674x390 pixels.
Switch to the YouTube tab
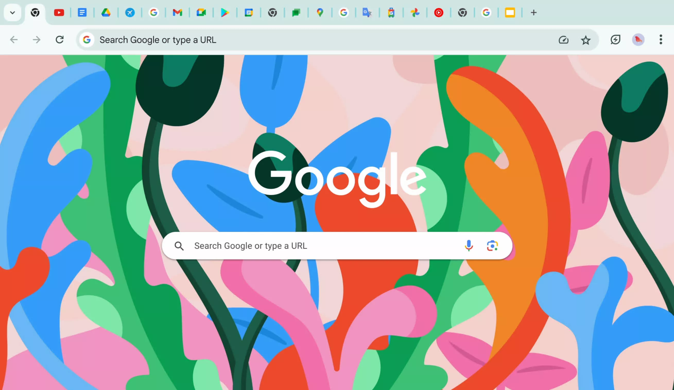59,13
